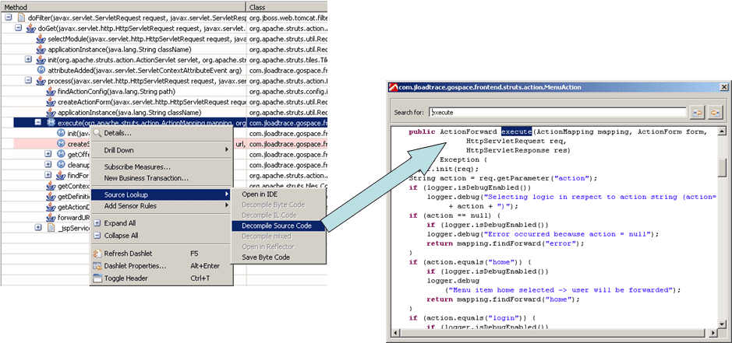Image resolution: width=732 pixels, height=343 pixels.
Task: Select Dashlet Properties entry
Action: pyautogui.click(x=161, y=266)
